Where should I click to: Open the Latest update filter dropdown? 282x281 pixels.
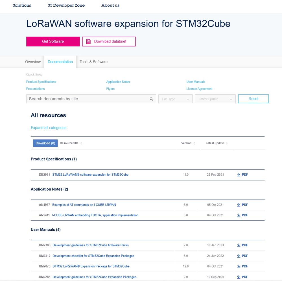(215, 99)
